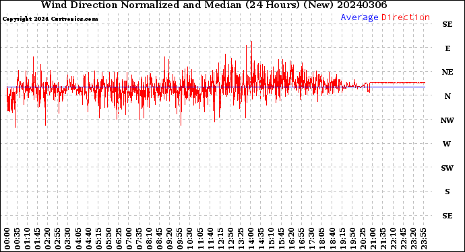Viewport: 465px width, 252px height.
Task: Click the 'S' direction axis label
Action: 447,192
